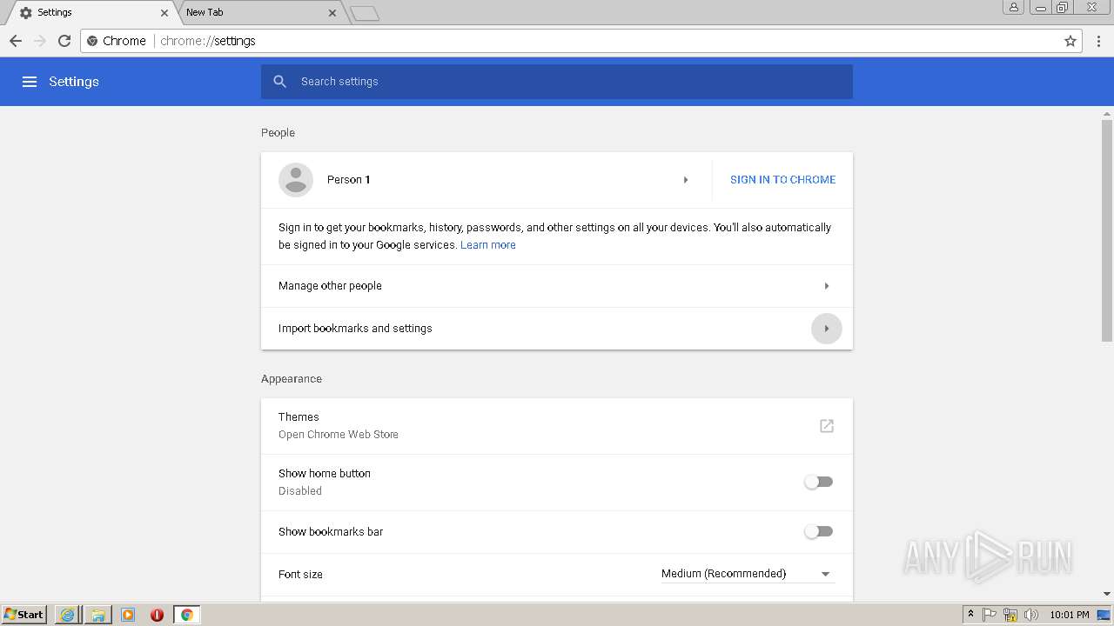Click the page vertical scrollbar thumb
The height and width of the screenshot is (626, 1114).
coord(1107,230)
